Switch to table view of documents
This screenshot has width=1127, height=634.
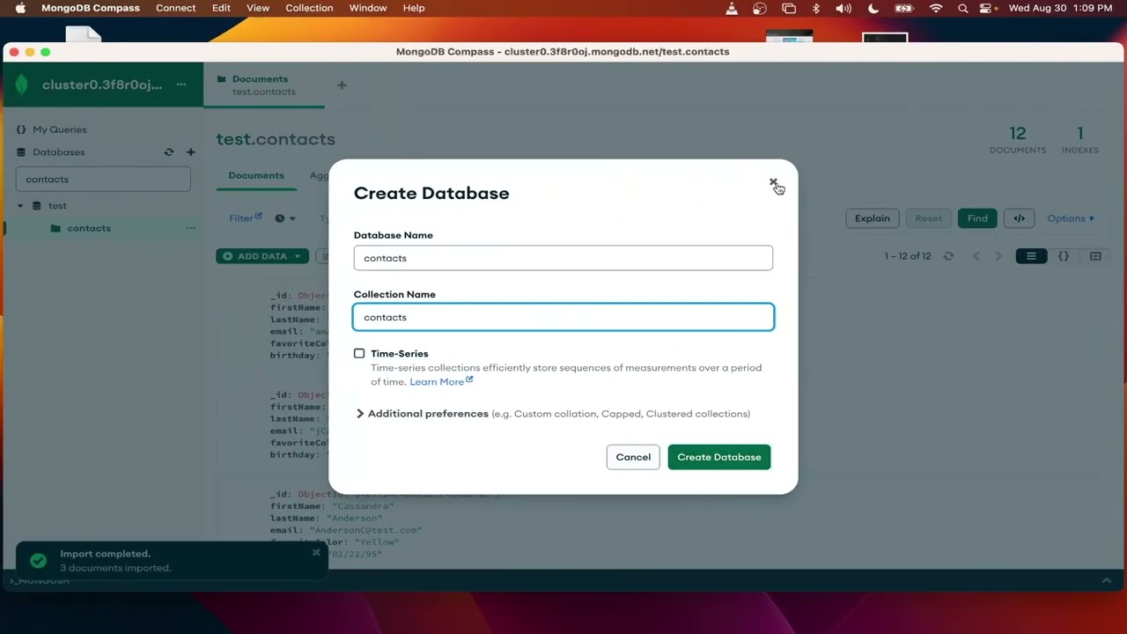point(1095,256)
